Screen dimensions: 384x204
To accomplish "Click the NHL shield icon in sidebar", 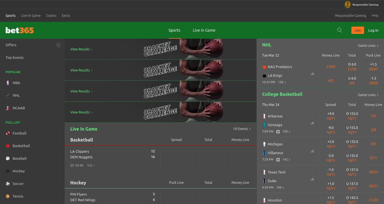I will (x=8, y=95).
